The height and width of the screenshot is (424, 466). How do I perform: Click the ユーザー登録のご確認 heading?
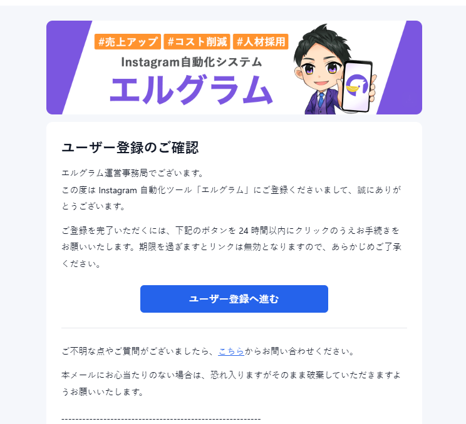[130, 148]
